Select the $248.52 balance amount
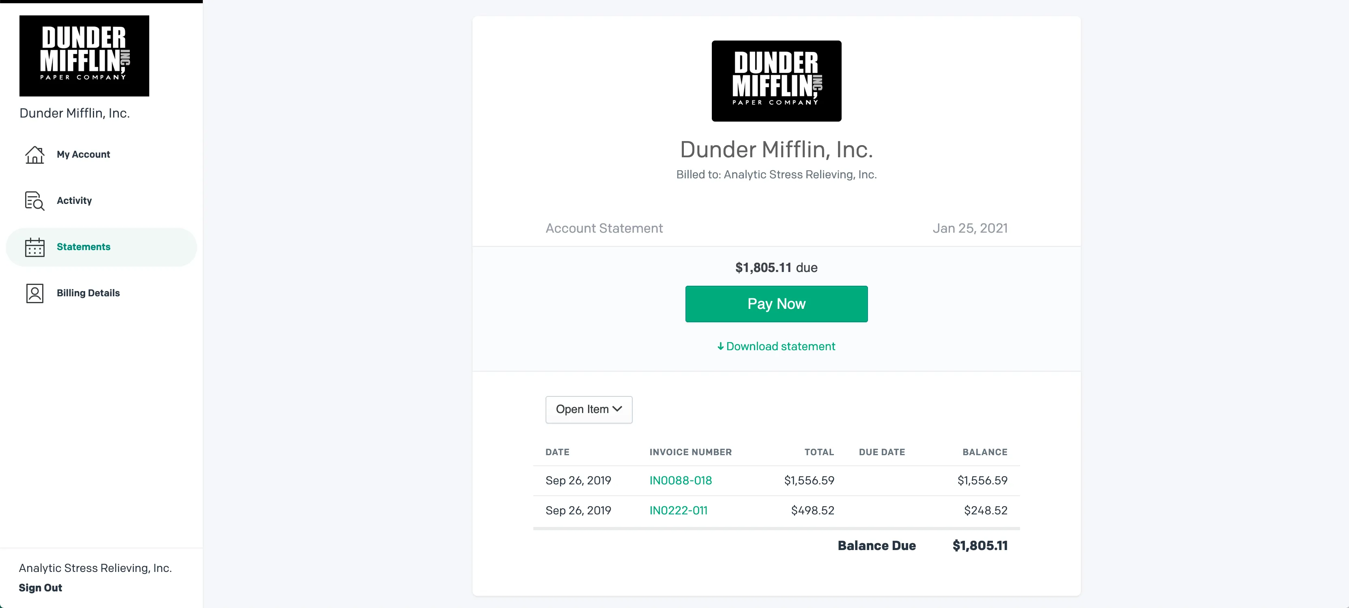The image size is (1349, 608). click(986, 510)
